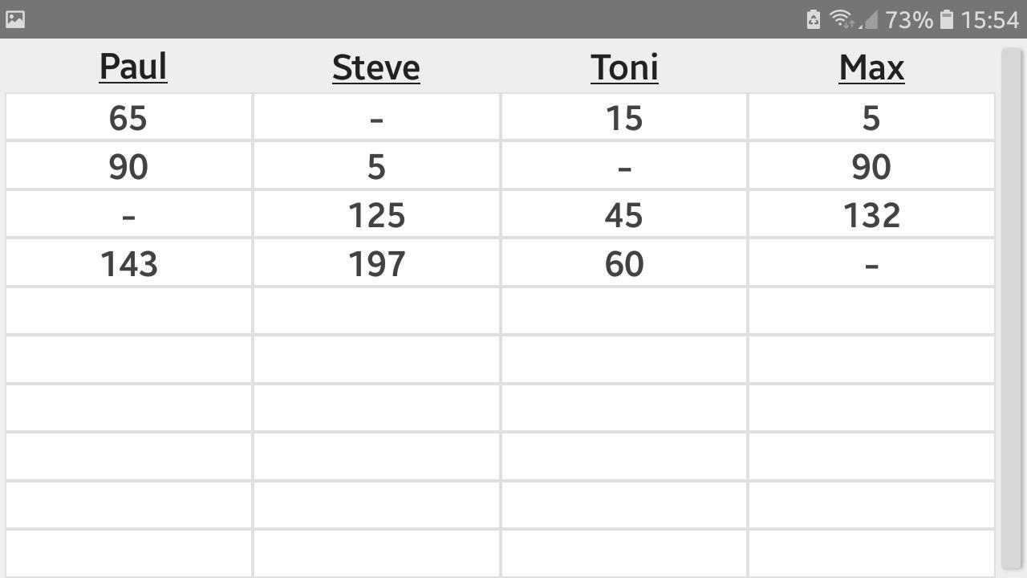Tap the battery level icon

947,19
